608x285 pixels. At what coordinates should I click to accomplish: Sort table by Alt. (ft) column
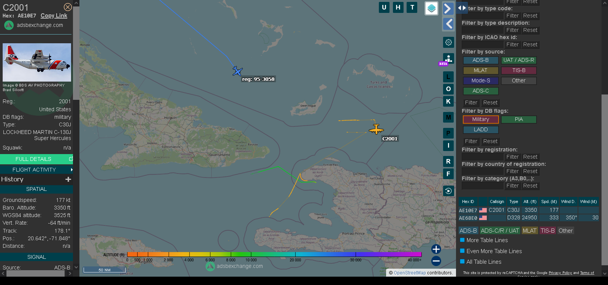point(530,202)
